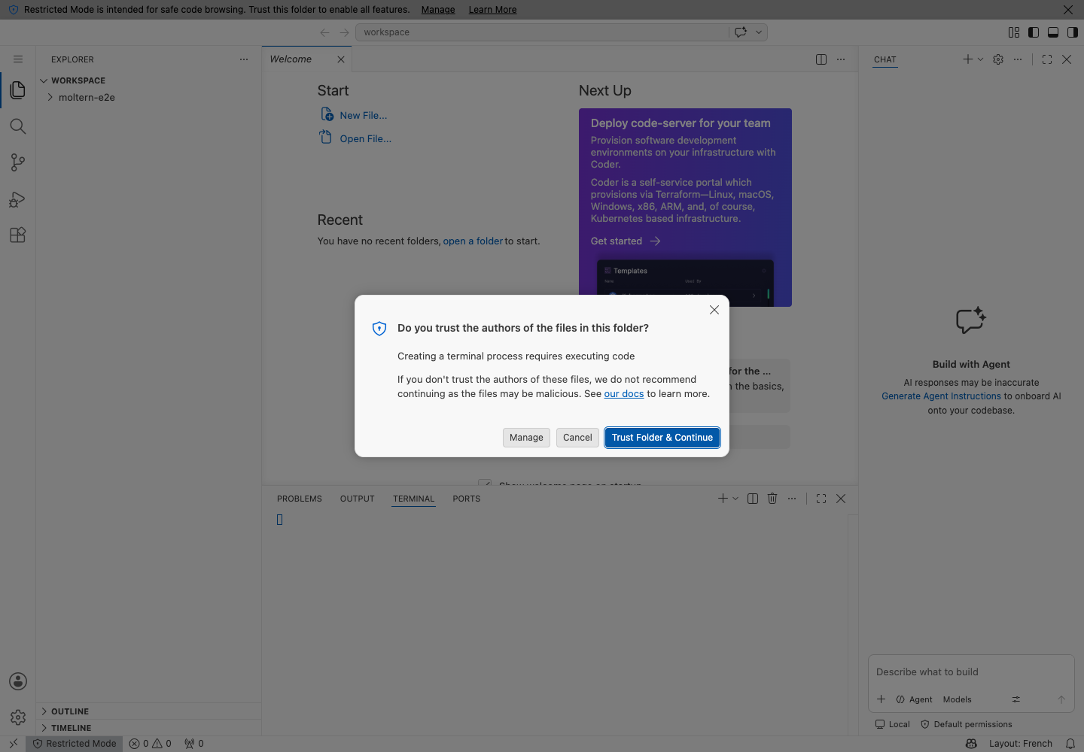Open the hamburger application menu
This screenshot has width=1084, height=752.
[18, 59]
